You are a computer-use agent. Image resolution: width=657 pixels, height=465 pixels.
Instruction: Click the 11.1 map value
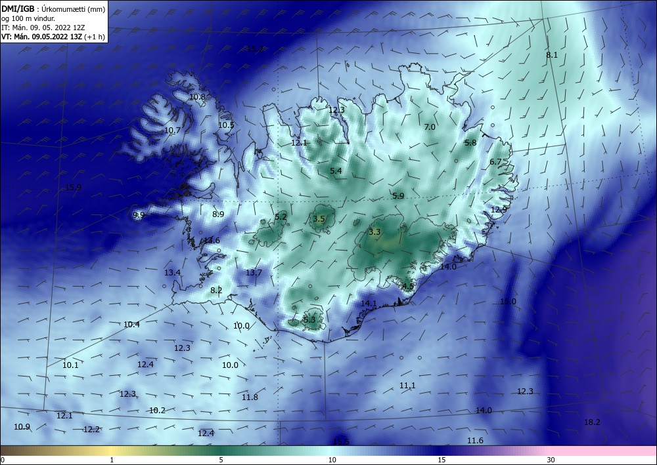click(x=407, y=385)
